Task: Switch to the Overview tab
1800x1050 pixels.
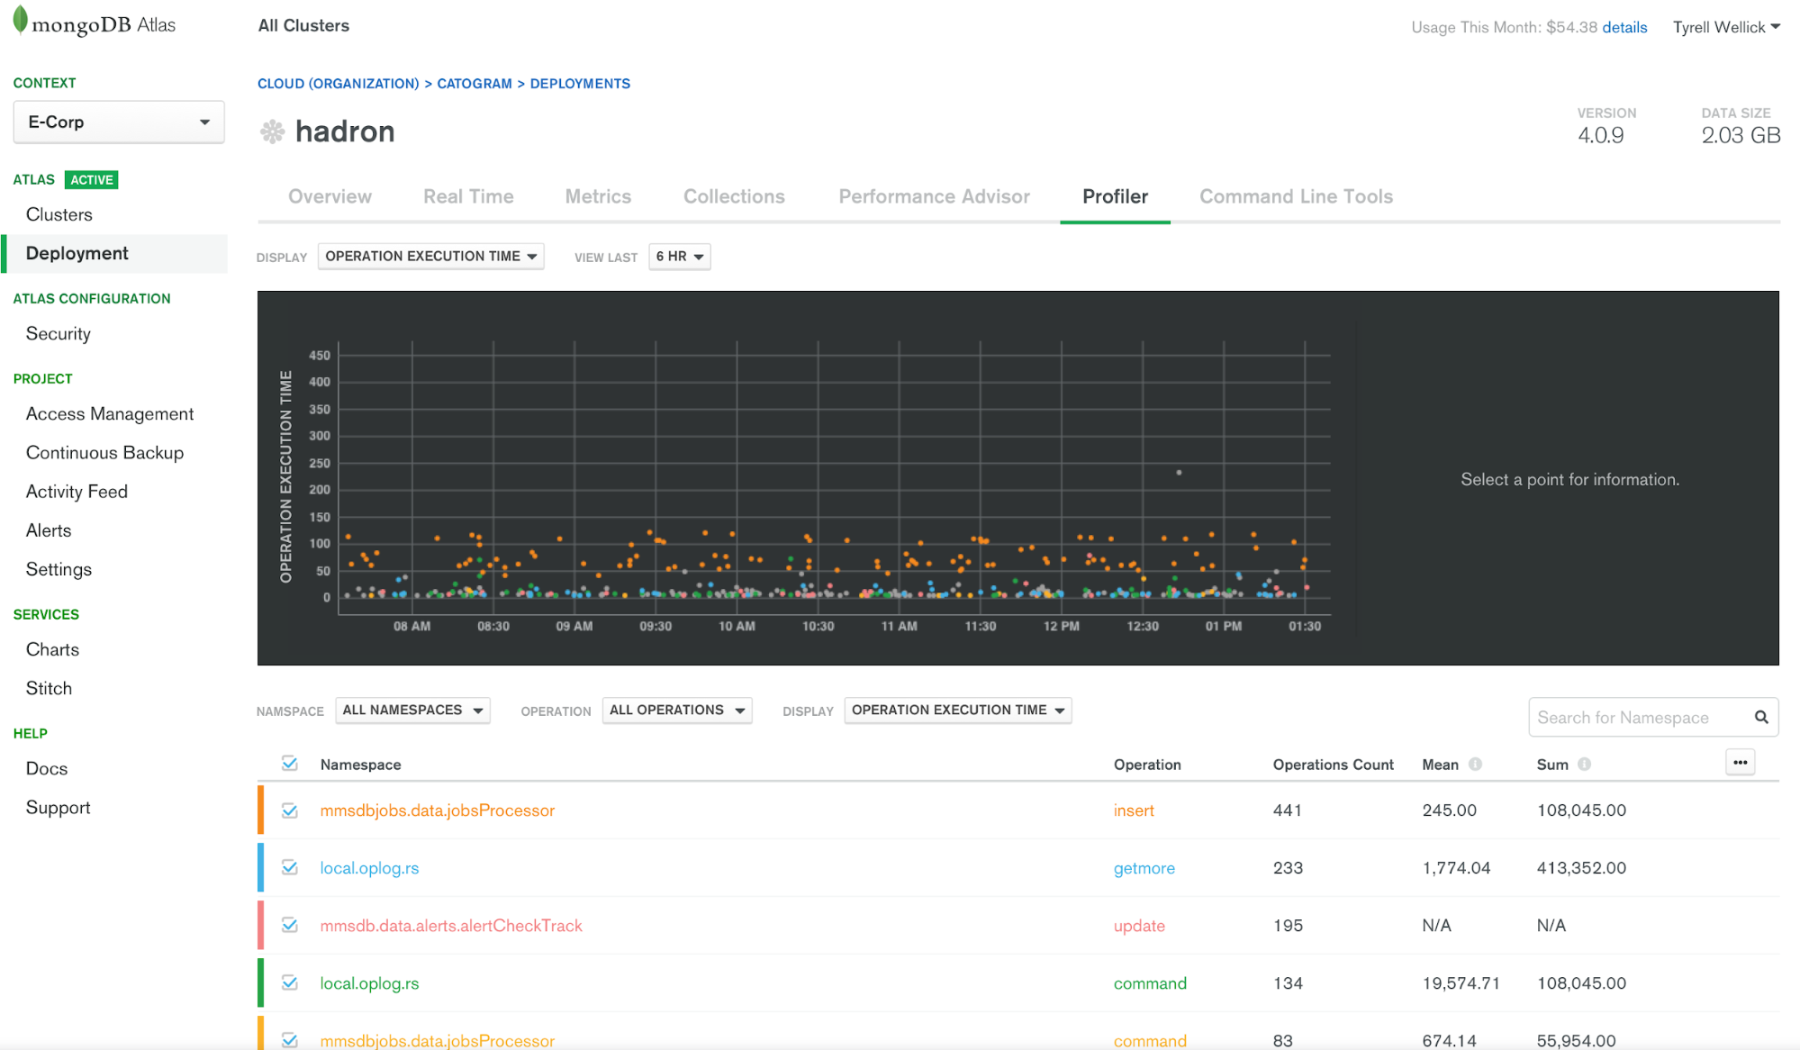Action: click(x=329, y=196)
